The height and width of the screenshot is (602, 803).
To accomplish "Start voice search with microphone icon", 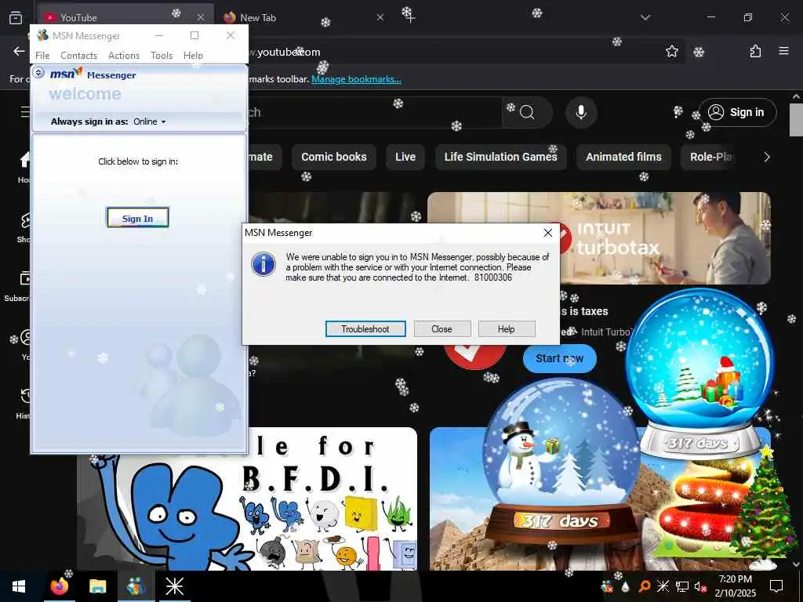I will pos(581,112).
